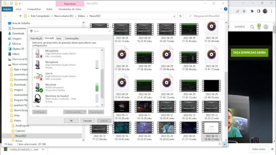Select the 2022-05-20 15-25-07.mkv video
276x155 pixels.
tap(144, 131)
